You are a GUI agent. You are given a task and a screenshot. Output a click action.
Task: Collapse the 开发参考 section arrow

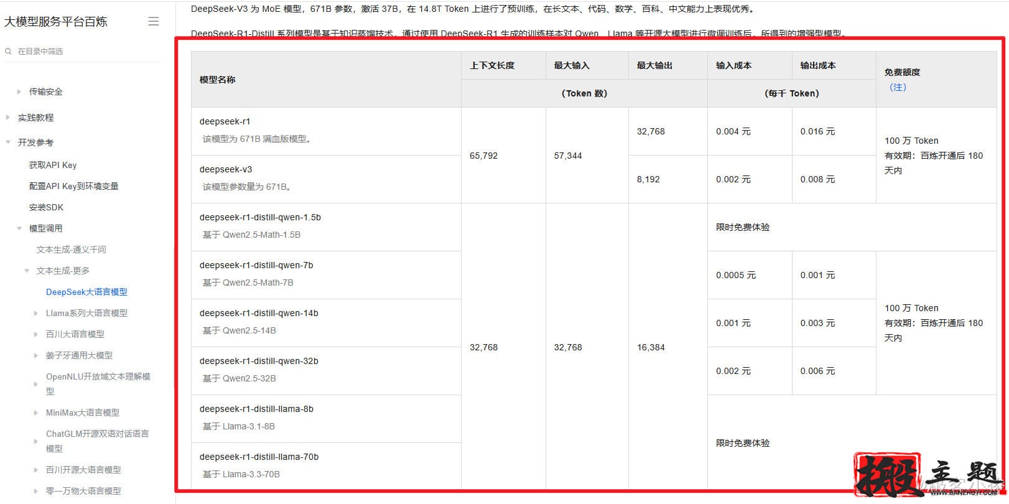point(7,142)
